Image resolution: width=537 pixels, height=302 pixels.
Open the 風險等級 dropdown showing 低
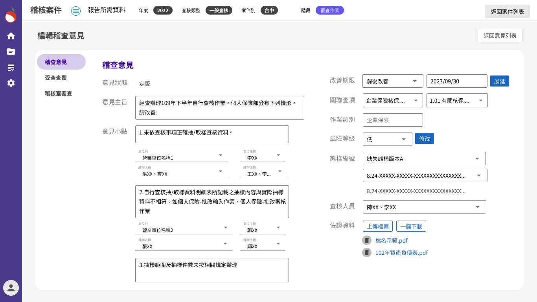(403, 139)
